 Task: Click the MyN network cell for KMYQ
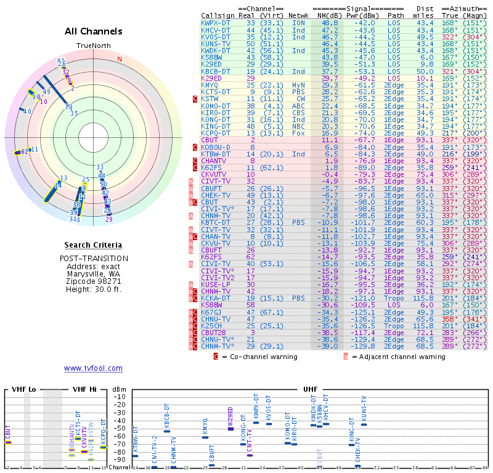coord(298,85)
